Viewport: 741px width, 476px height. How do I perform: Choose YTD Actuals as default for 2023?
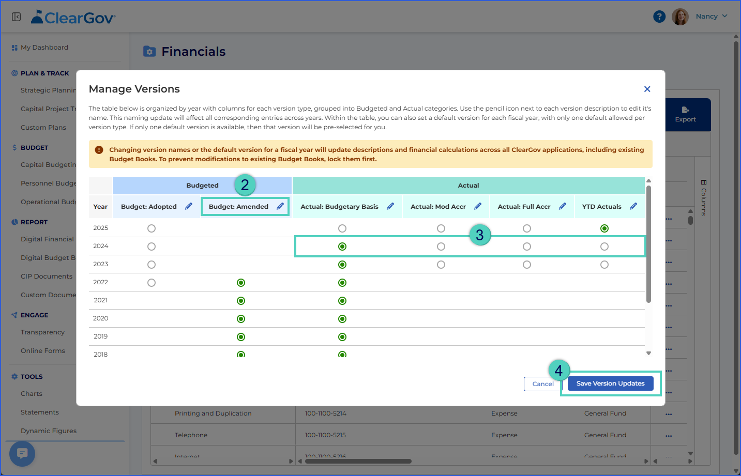(x=604, y=265)
